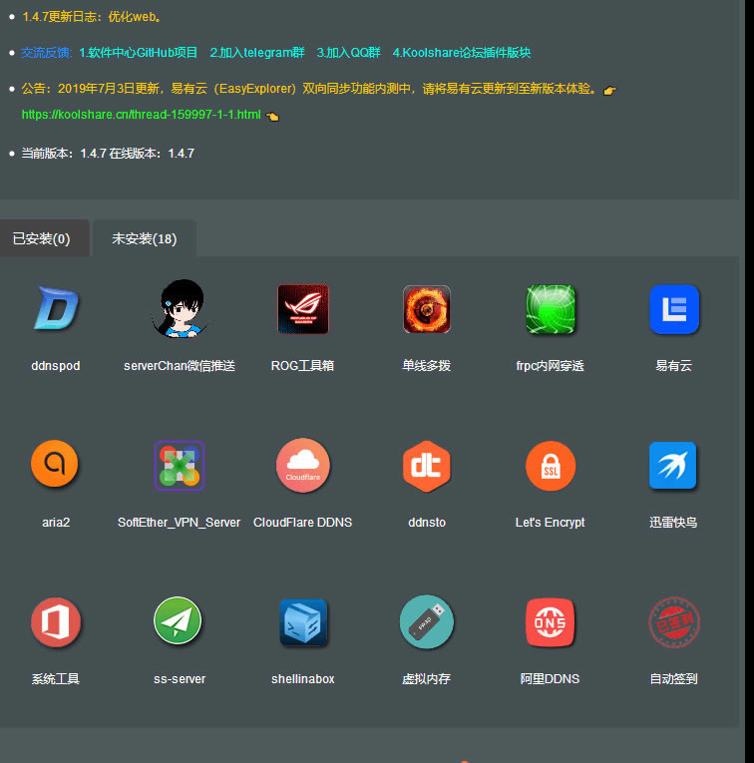
Task: Select the ROG工具箱 plugin icon
Action: point(302,309)
